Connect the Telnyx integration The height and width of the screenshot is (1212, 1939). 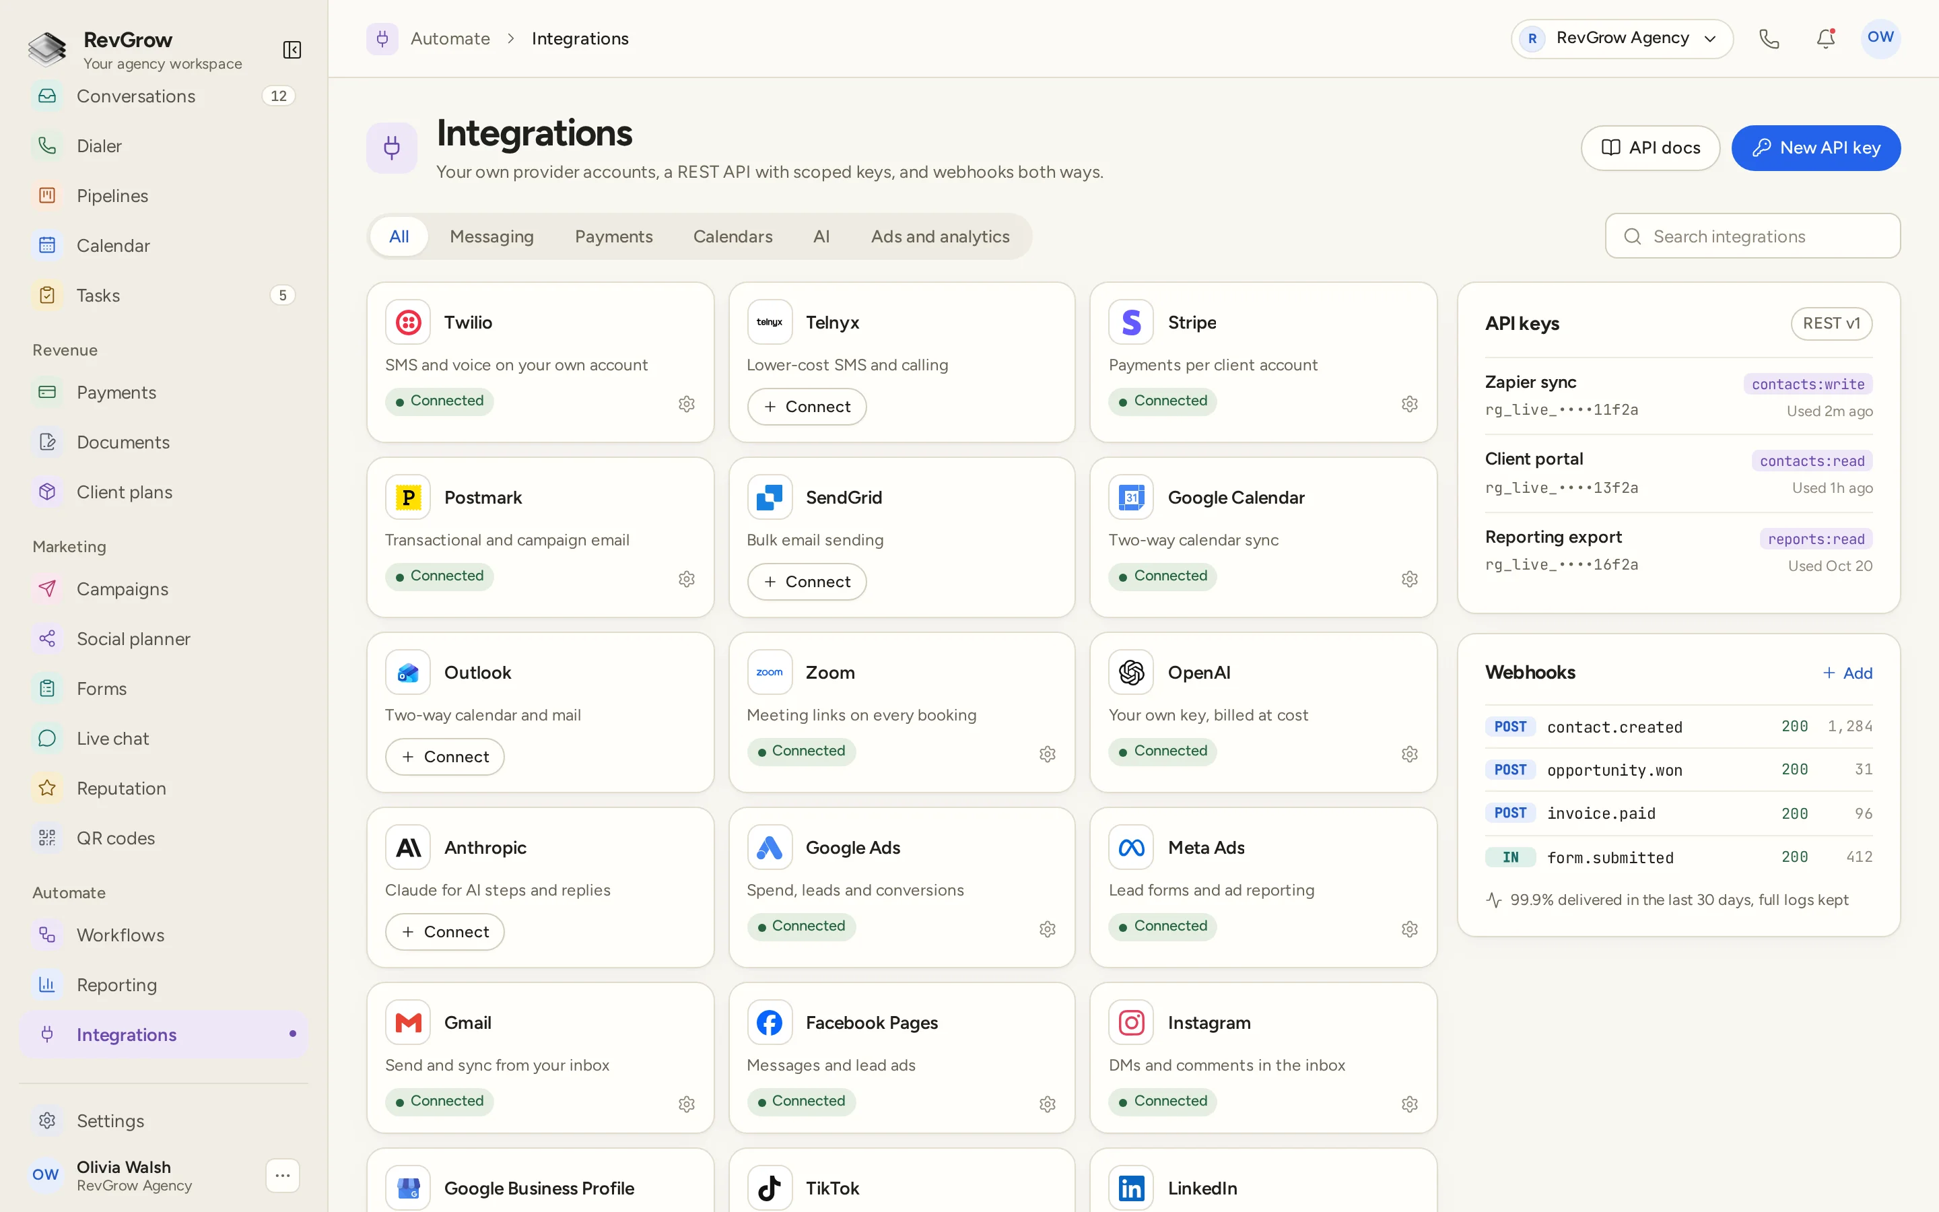(806, 407)
